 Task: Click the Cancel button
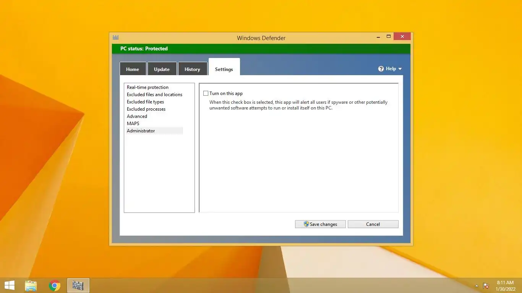pos(373,224)
